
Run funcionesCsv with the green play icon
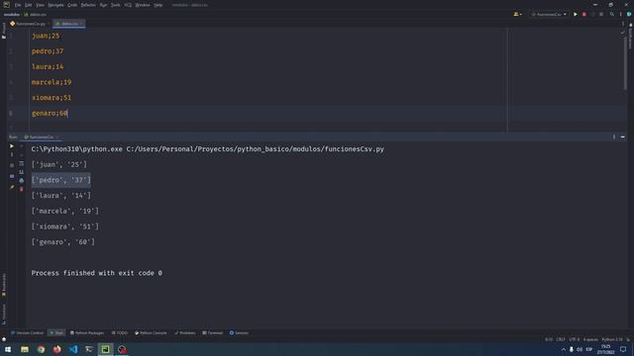click(575, 14)
